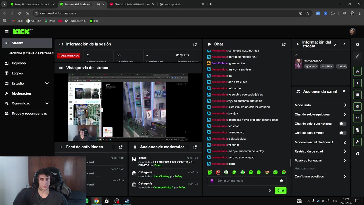Click the Español tag chip
364x205 pixels.
[x=327, y=66]
